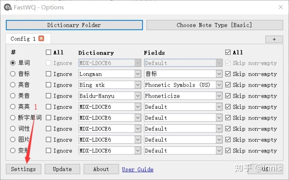The height and width of the screenshot is (180, 289).
Task: Close the Config 1 tab with red X
Action: coord(41,38)
